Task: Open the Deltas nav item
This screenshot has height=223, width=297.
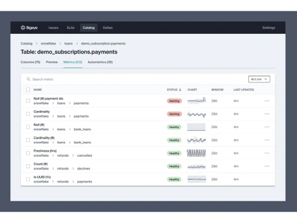Action: (x=108, y=28)
